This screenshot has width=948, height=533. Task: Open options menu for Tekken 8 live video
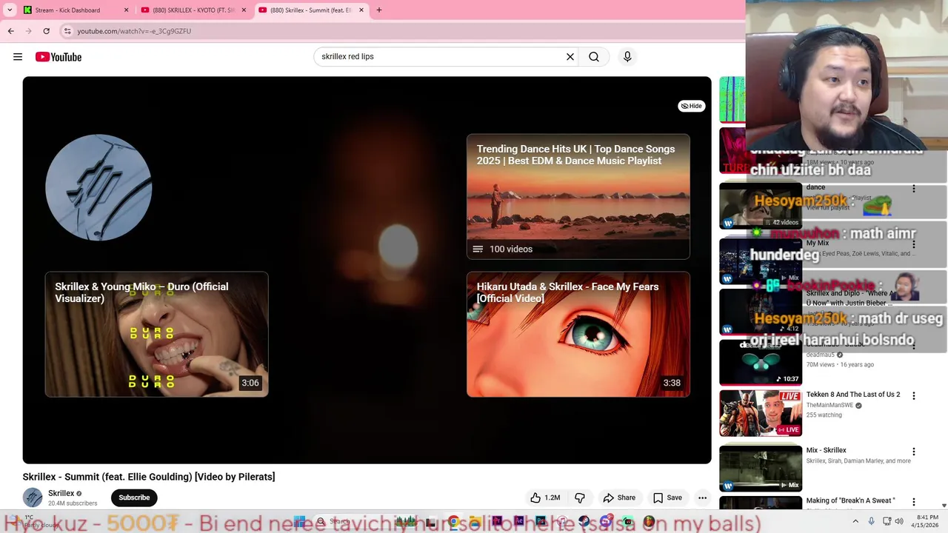coord(913,396)
